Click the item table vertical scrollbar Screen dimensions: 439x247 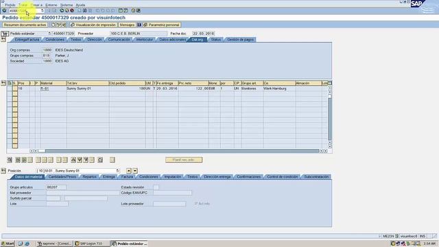(330, 117)
